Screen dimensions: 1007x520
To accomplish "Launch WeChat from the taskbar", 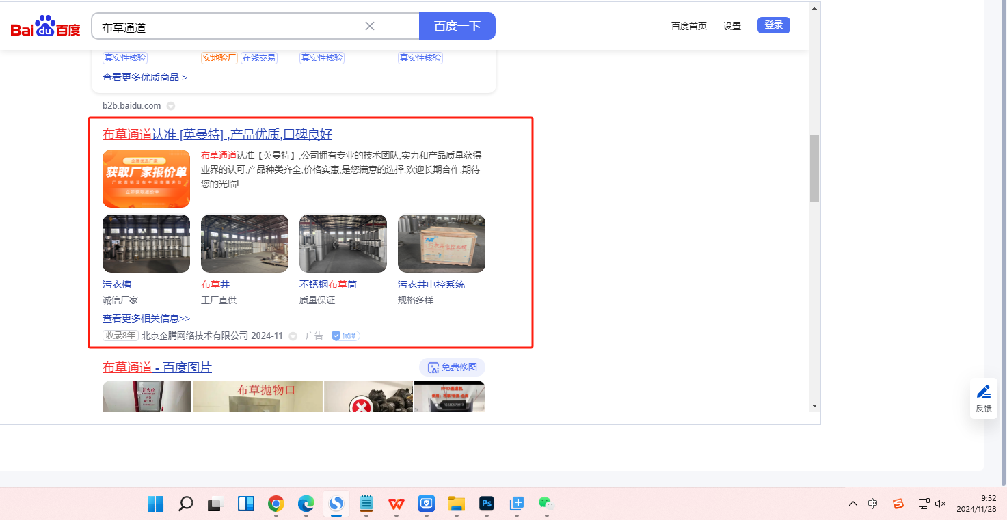I will [x=545, y=504].
